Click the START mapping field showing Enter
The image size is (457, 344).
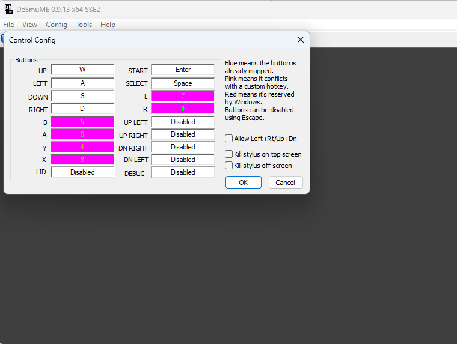[x=183, y=70]
